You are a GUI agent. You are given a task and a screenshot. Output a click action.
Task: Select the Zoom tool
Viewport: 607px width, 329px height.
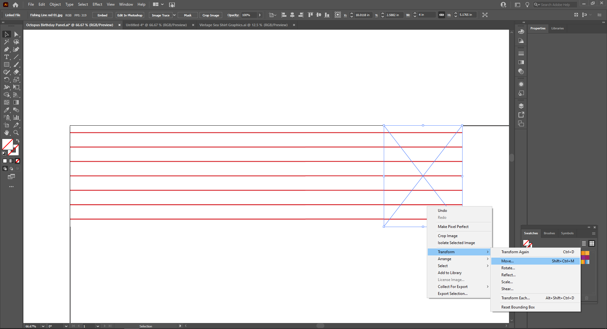[x=16, y=133]
